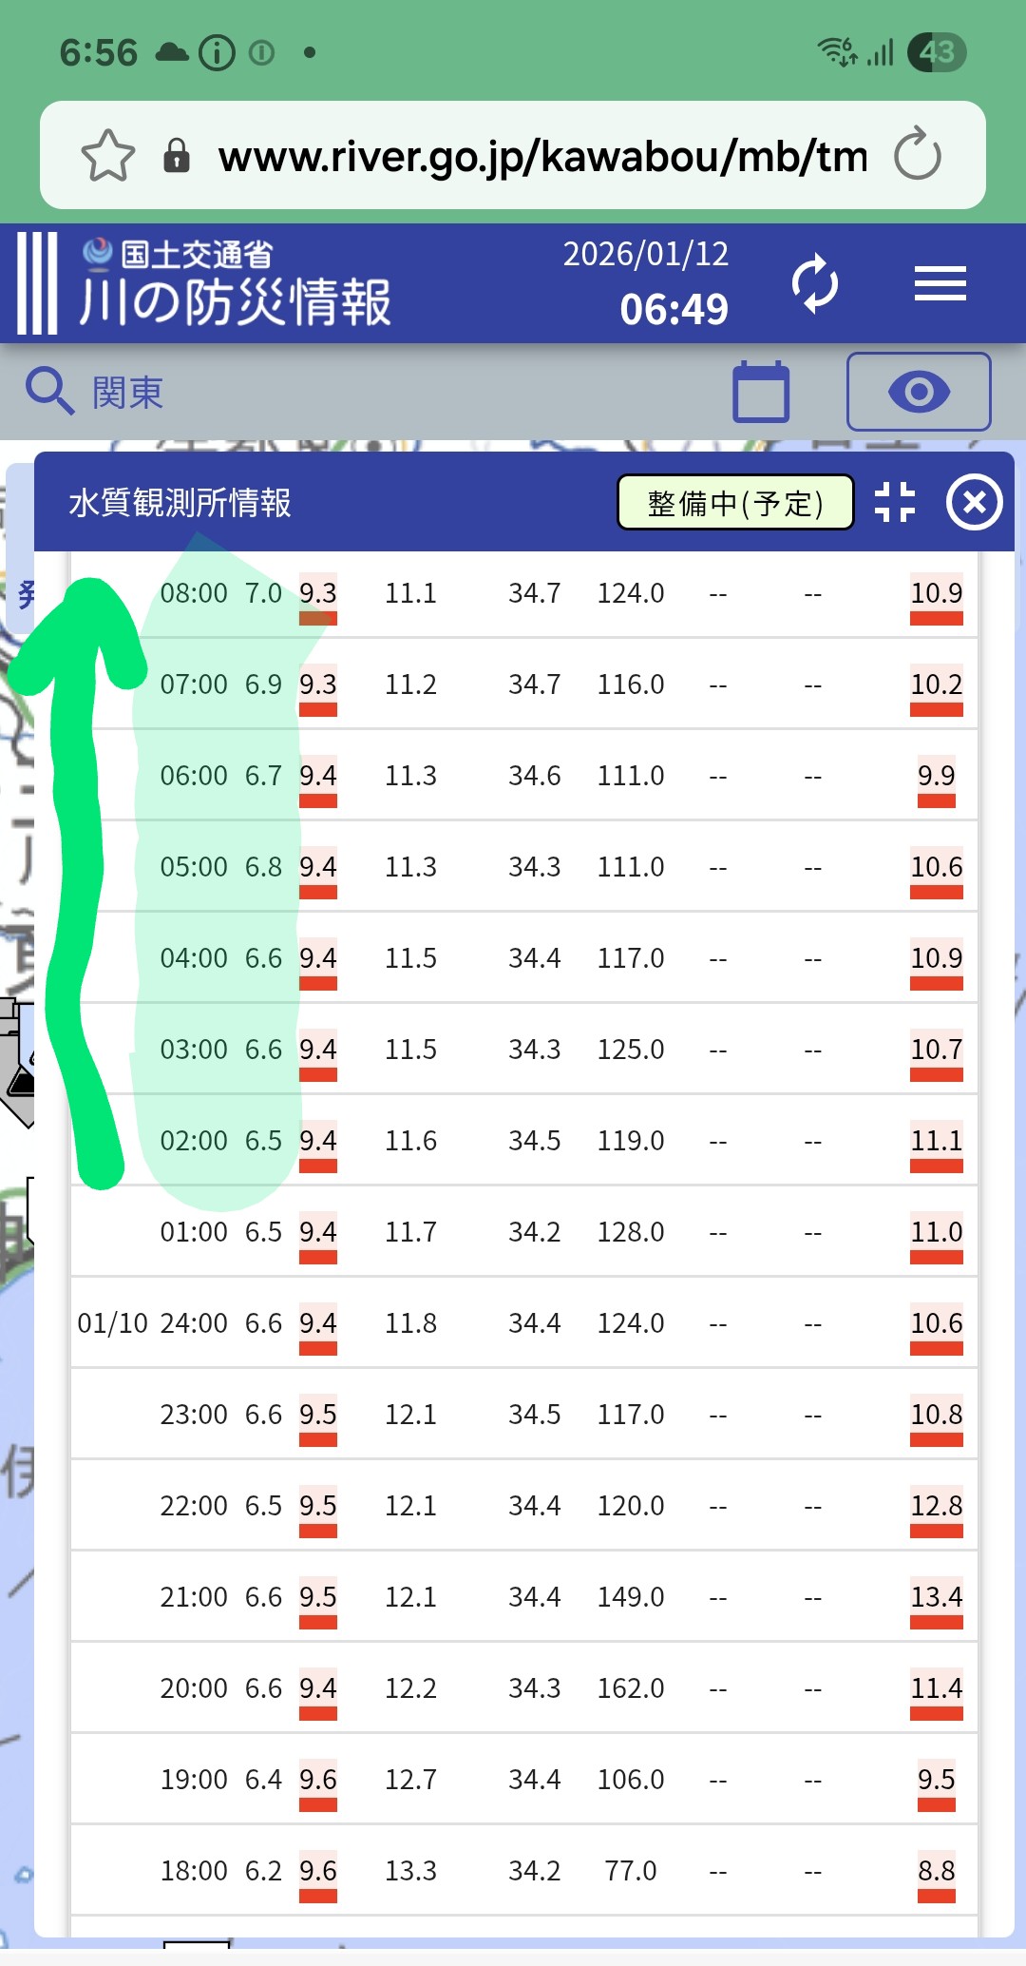This screenshot has width=1026, height=1966.
Task: Toggle the eye visibility button
Action: tap(918, 391)
